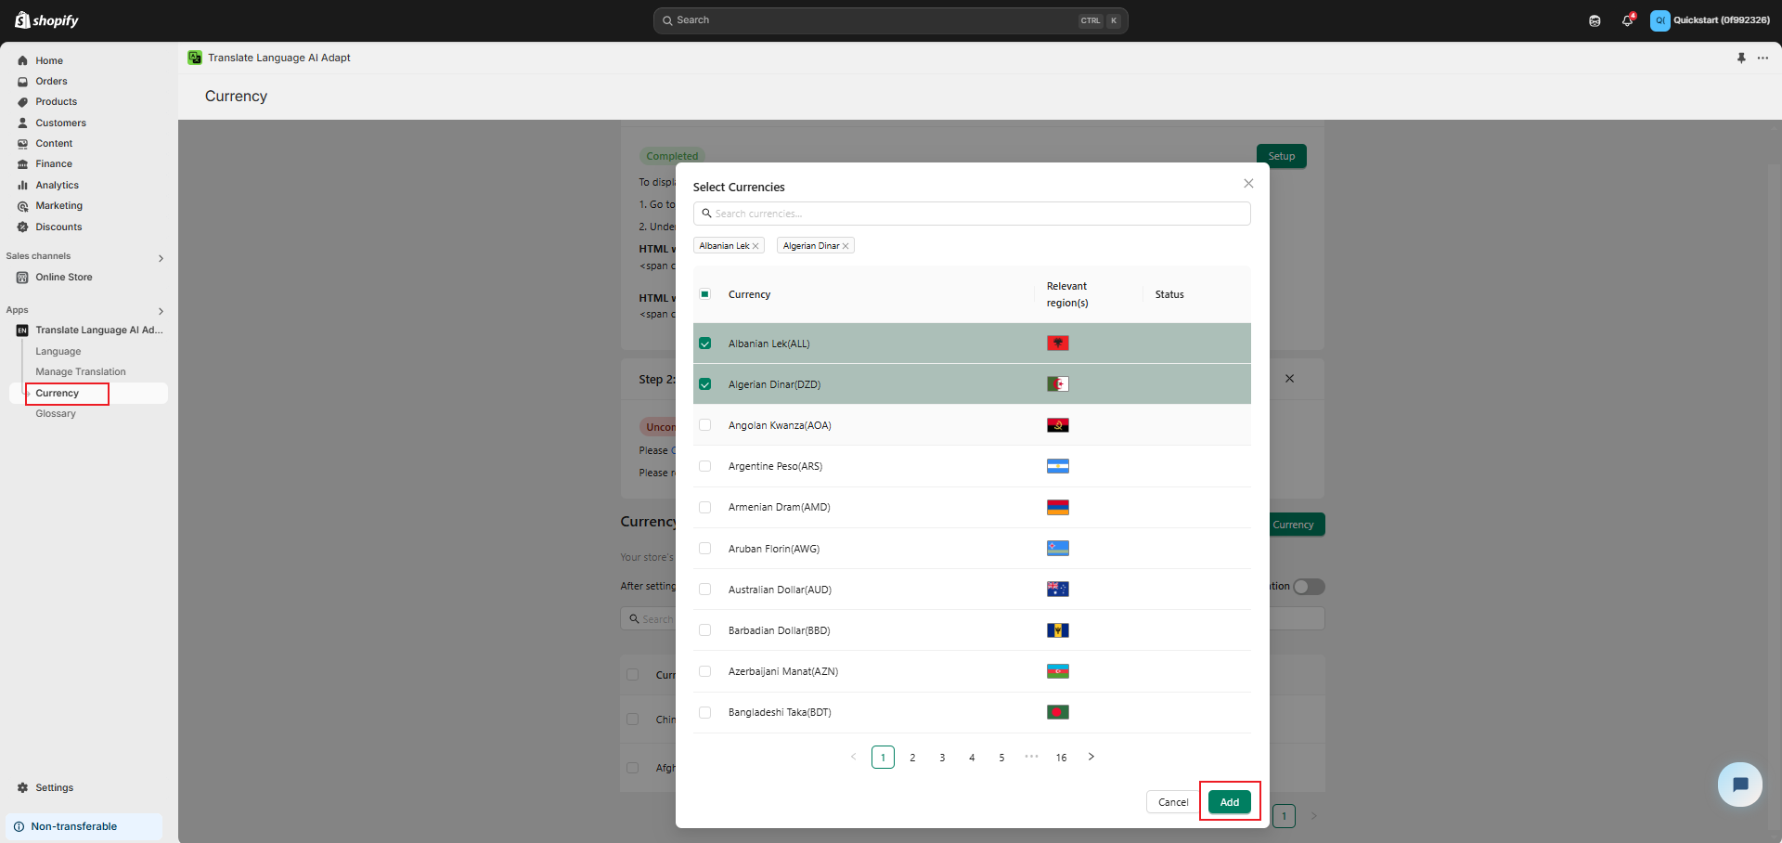Remove the Albanian Lek tag

(755, 246)
